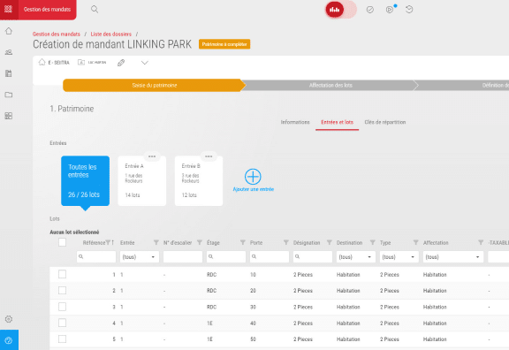Switch to Clés de répartition tab
The width and height of the screenshot is (509, 350).
point(385,122)
